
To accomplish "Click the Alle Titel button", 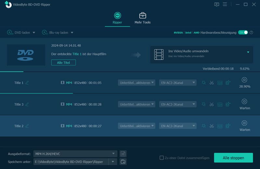I will [63, 63].
